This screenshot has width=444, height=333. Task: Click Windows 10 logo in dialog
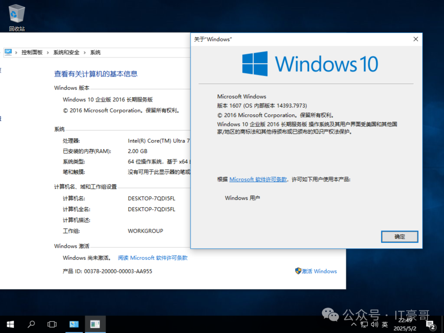coord(310,64)
